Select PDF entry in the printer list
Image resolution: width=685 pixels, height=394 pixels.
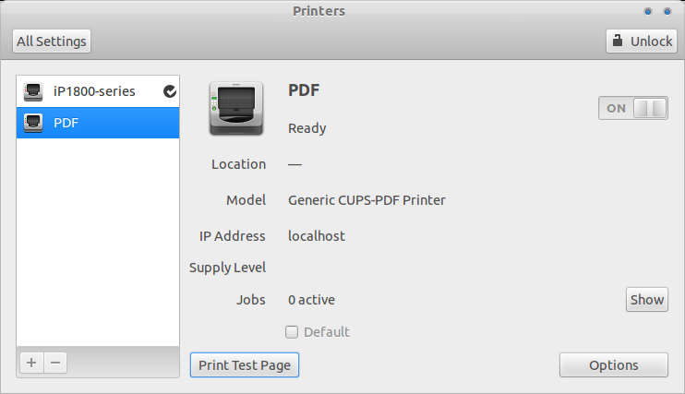[98, 123]
